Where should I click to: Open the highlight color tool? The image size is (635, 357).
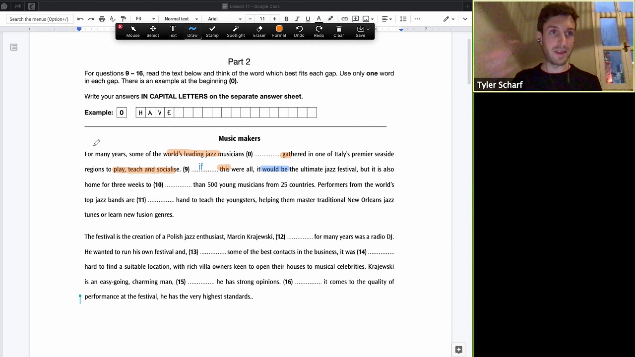coord(330,19)
